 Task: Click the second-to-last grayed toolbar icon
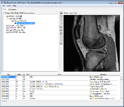point(61,40)
